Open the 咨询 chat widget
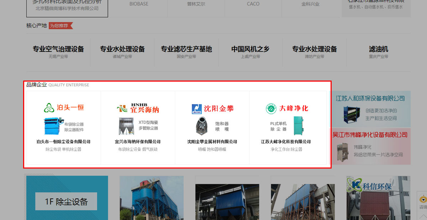Viewport: 427px width, 220px height. click(x=422, y=202)
